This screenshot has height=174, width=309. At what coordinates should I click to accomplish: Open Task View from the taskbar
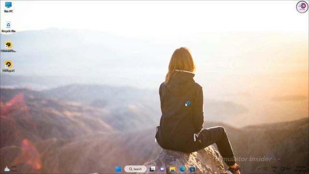click(x=153, y=169)
